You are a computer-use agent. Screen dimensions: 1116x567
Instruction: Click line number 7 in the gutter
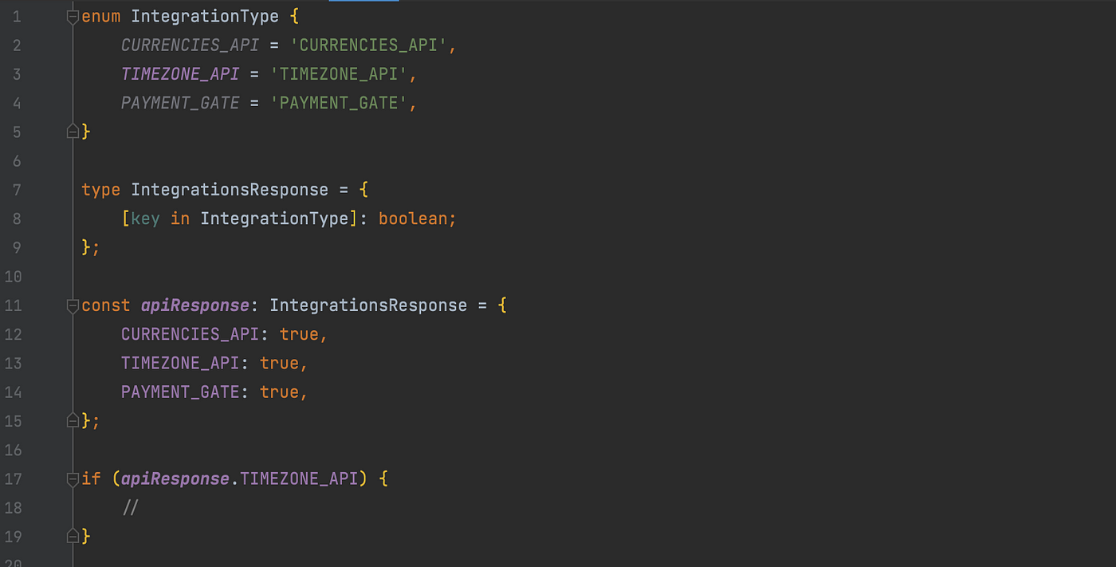pyautogui.click(x=17, y=190)
